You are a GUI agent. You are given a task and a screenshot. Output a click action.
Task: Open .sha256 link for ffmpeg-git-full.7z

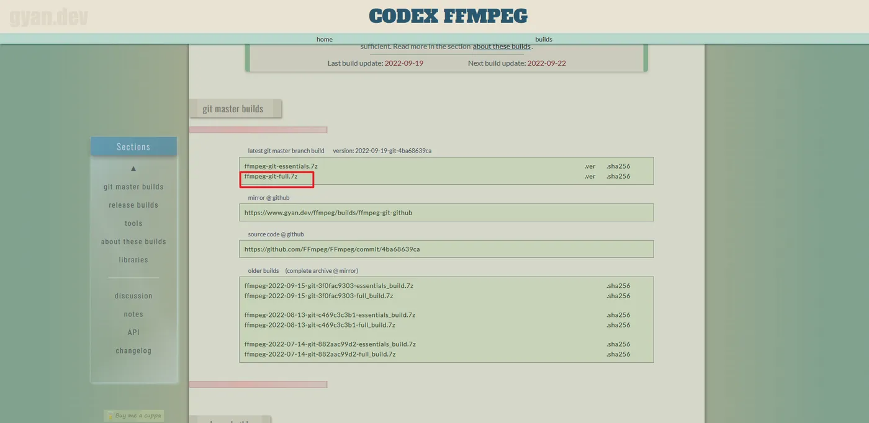coord(618,176)
